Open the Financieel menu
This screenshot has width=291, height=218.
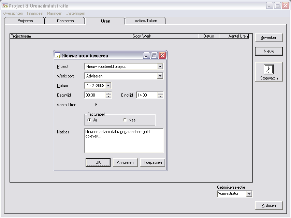click(x=35, y=13)
